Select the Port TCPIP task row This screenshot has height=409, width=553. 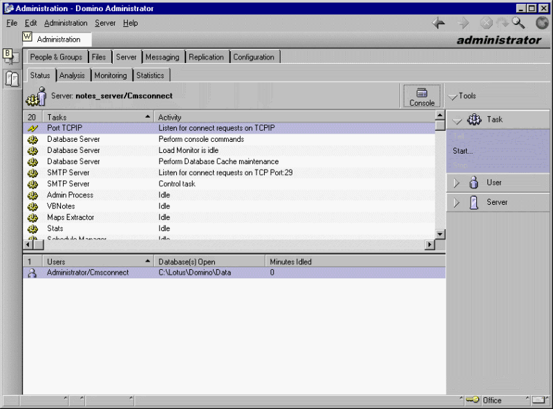click(229, 128)
